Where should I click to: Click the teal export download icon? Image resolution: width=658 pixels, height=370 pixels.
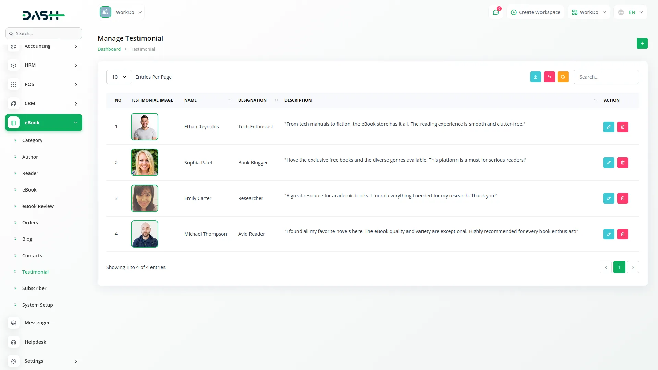[x=535, y=77]
